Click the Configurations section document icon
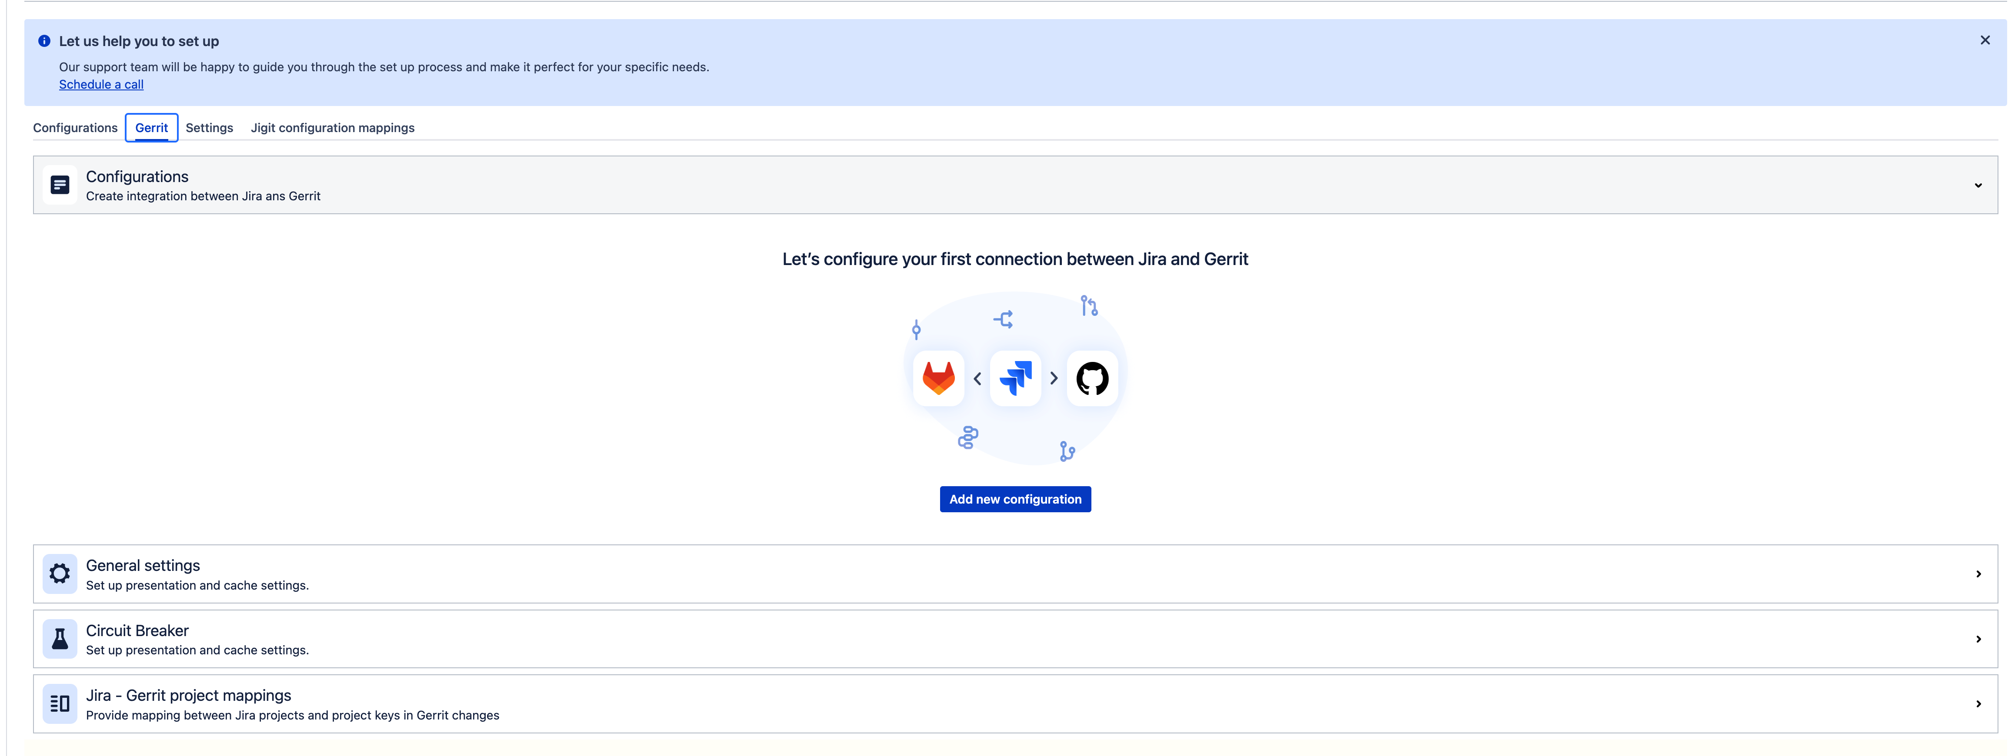Screen dimensions: 2008x756 60,185
